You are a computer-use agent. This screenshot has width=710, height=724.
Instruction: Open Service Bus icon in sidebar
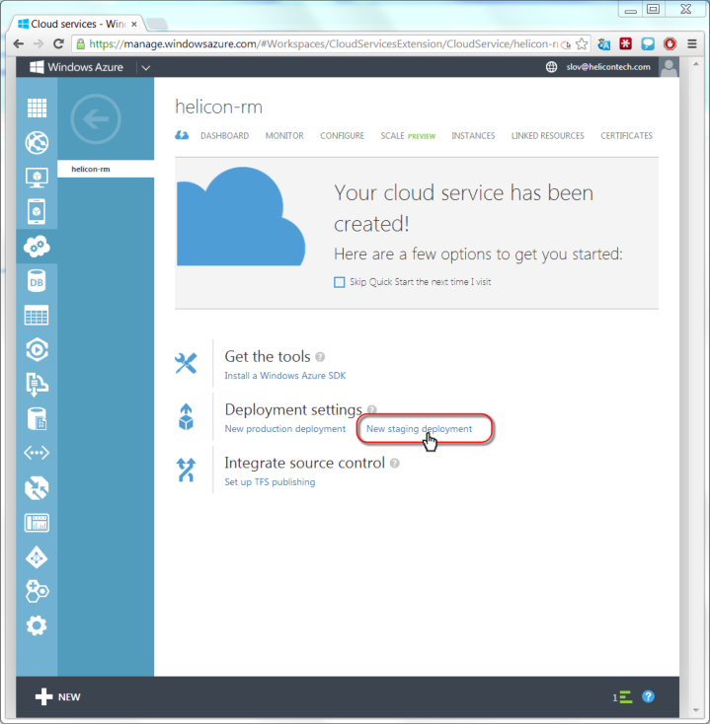coord(37,384)
